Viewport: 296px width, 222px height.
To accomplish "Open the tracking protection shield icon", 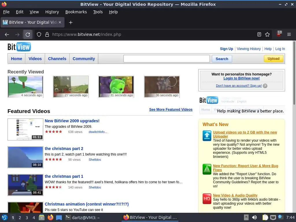I will (39, 35).
